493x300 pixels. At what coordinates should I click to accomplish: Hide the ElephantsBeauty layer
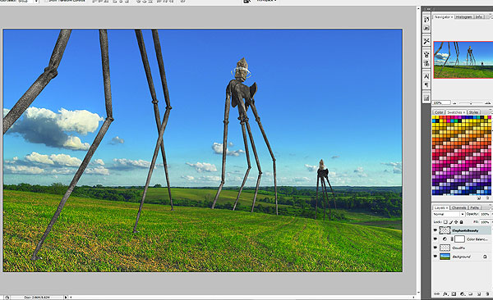pyautogui.click(x=435, y=230)
